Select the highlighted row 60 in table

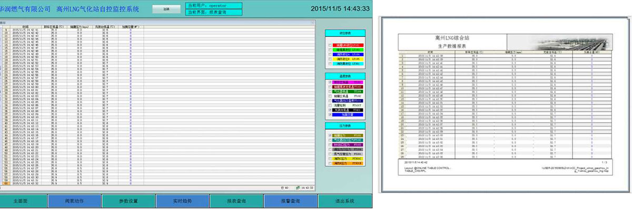(158, 183)
